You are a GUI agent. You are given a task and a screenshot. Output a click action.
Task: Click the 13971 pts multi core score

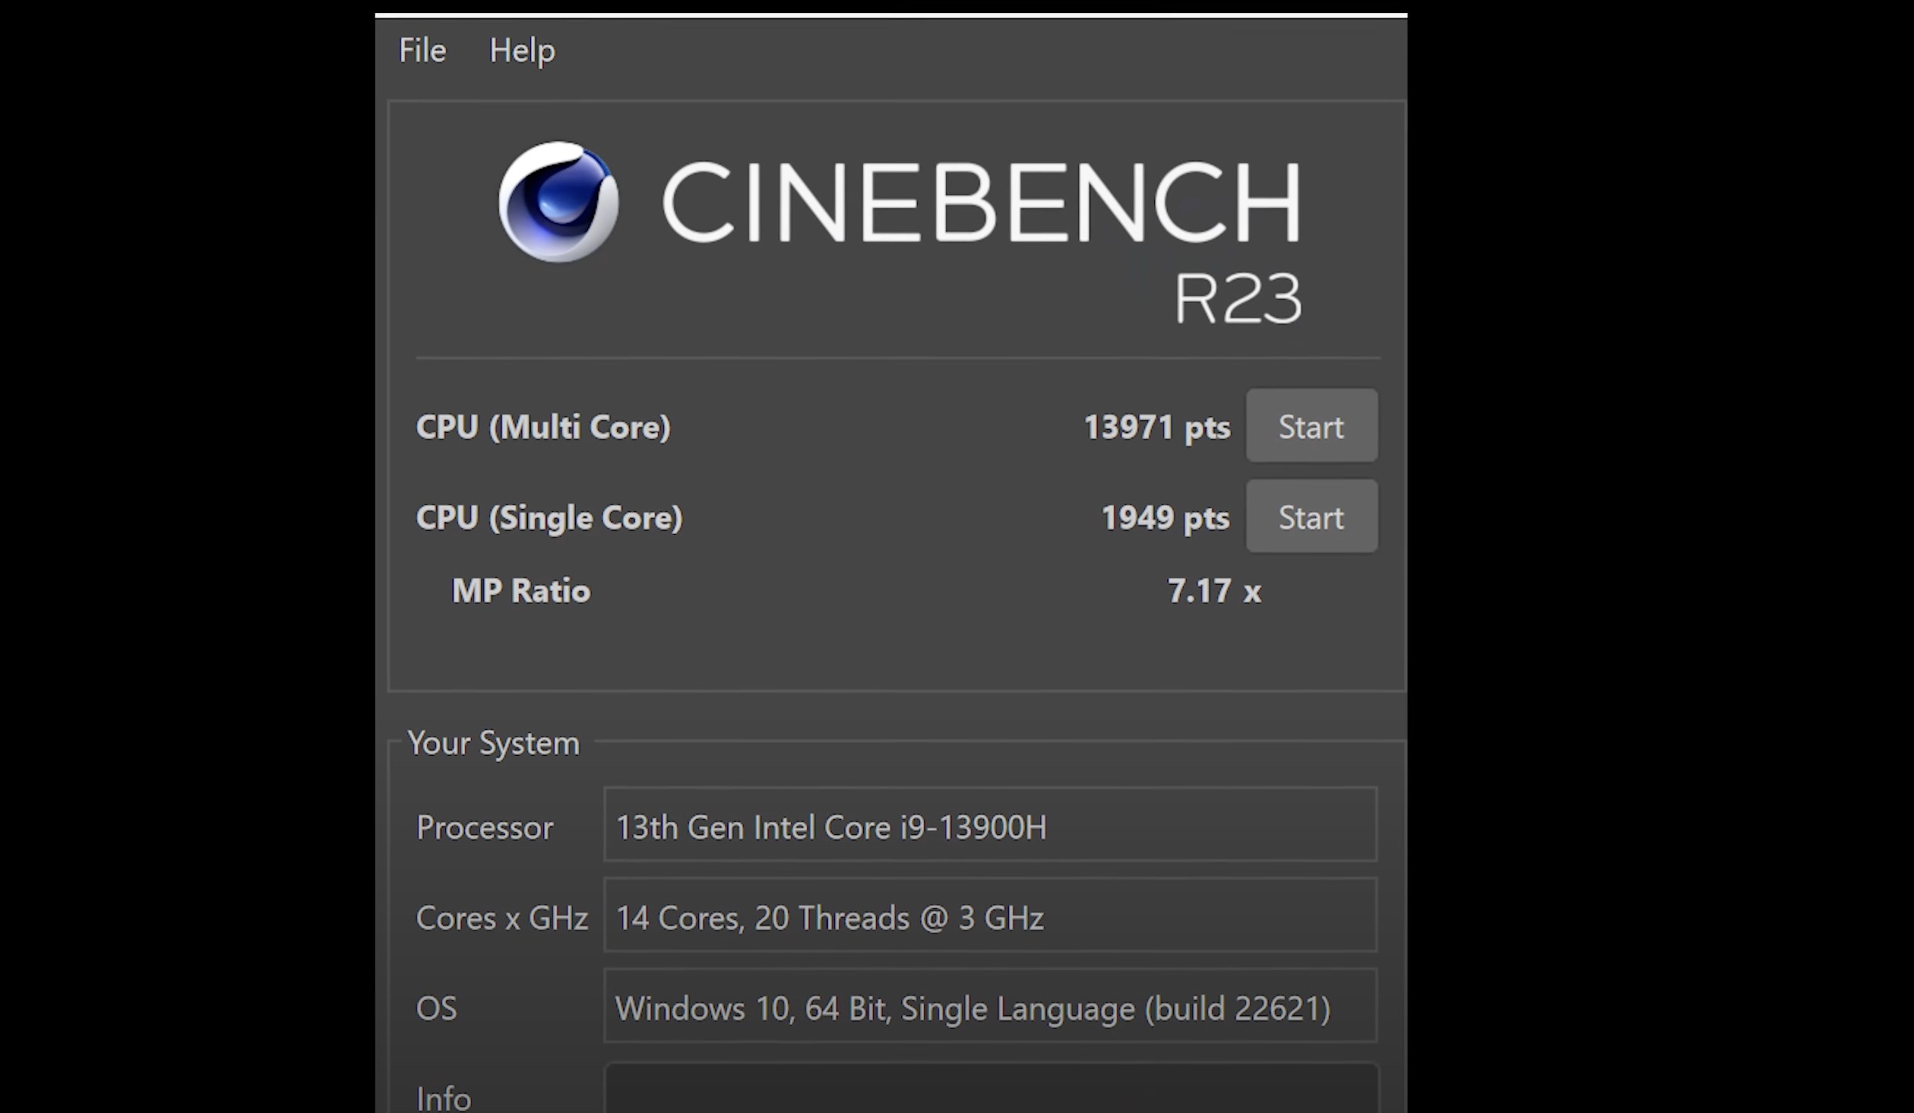pos(1157,427)
